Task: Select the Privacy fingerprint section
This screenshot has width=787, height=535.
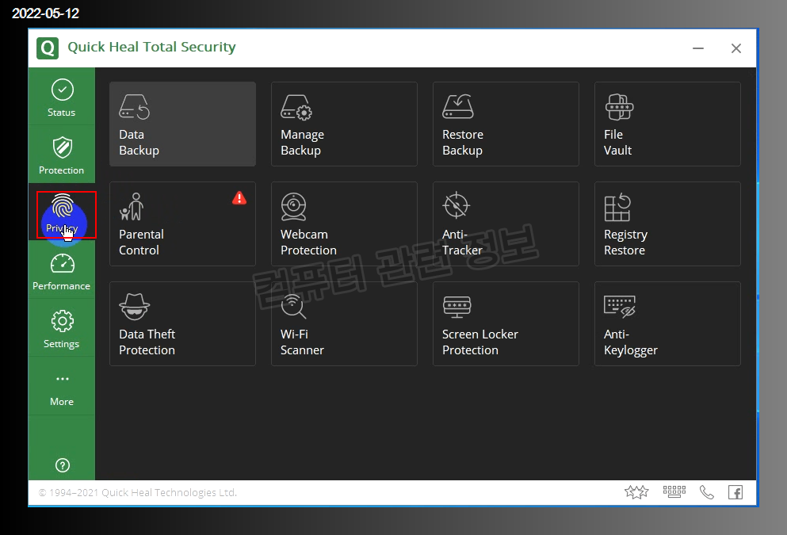Action: 62,212
